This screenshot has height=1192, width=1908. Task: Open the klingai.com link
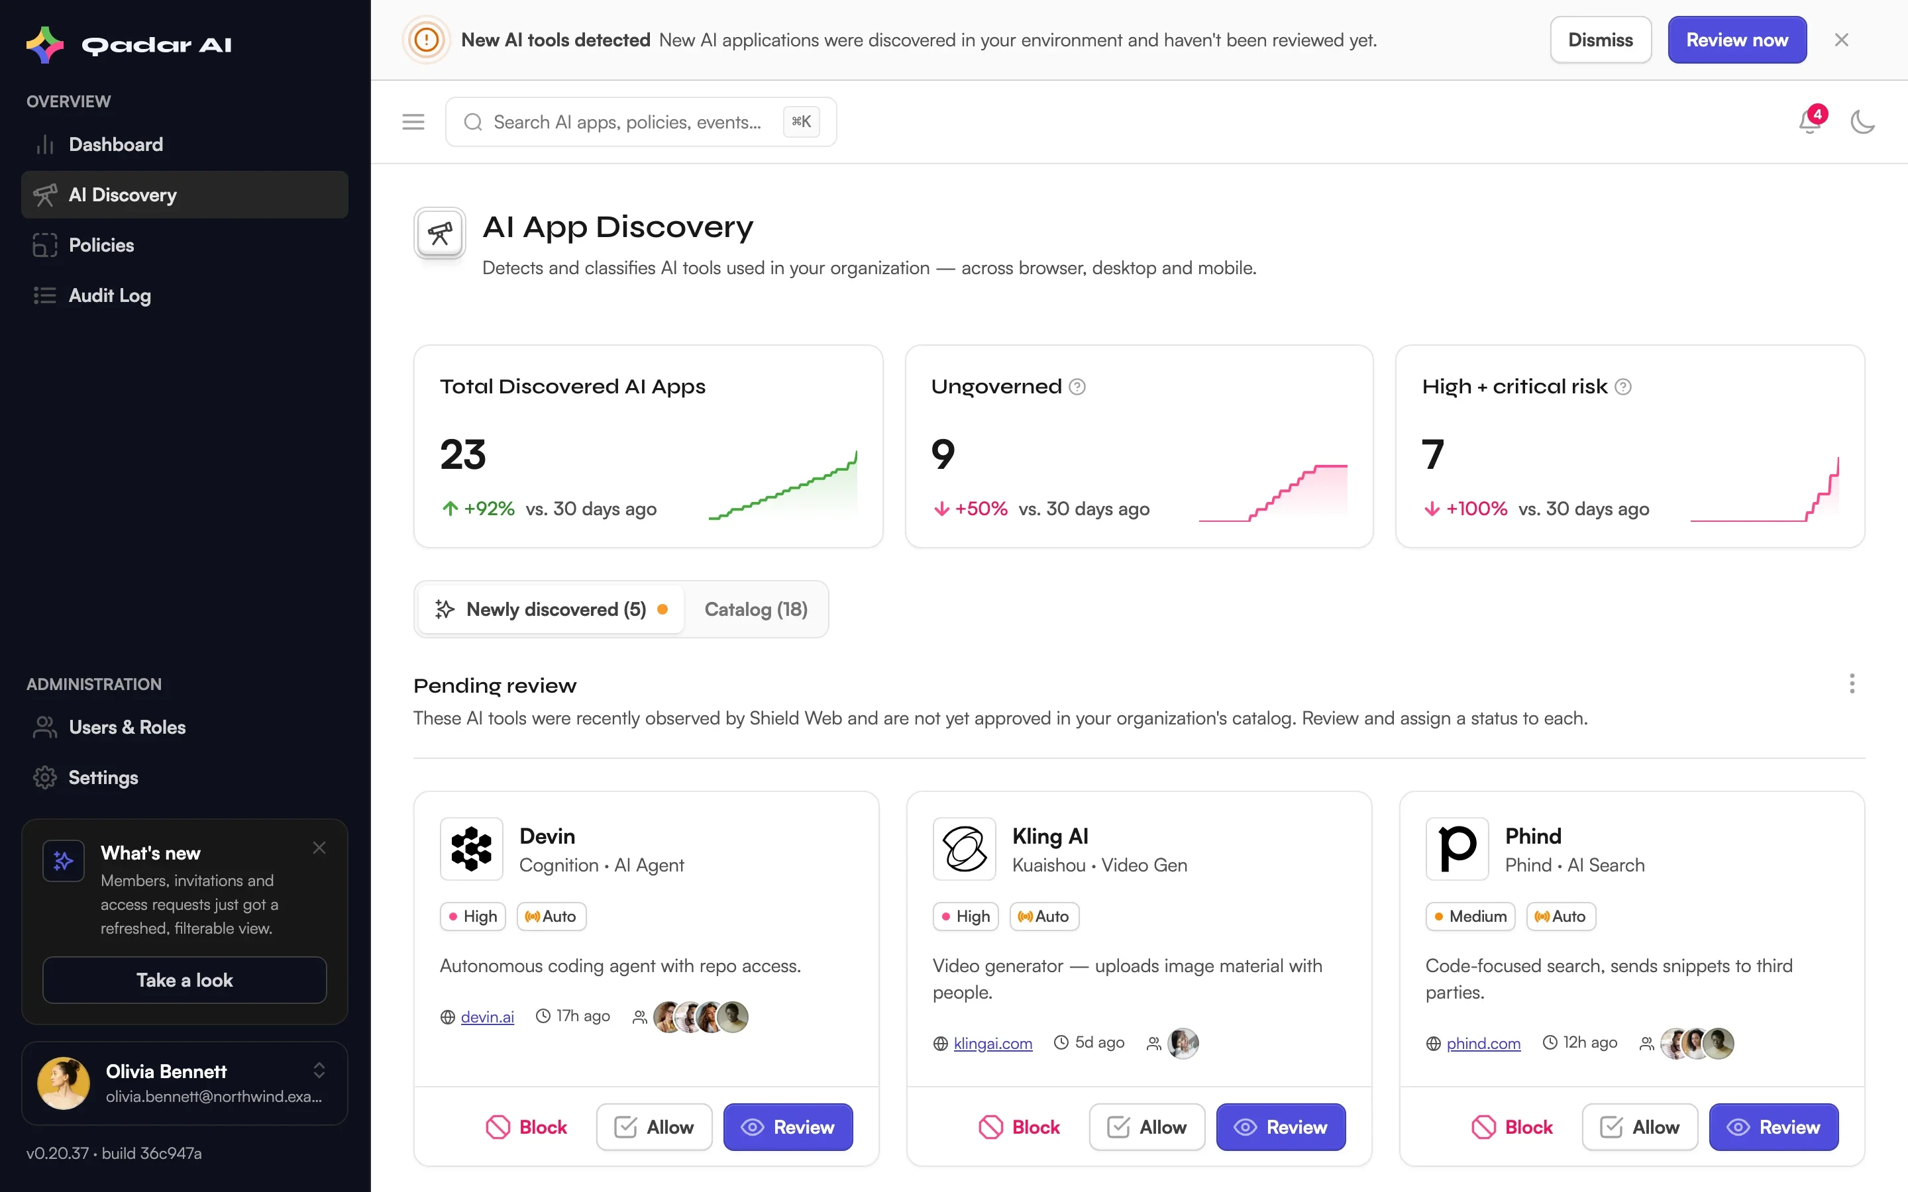[x=992, y=1043]
